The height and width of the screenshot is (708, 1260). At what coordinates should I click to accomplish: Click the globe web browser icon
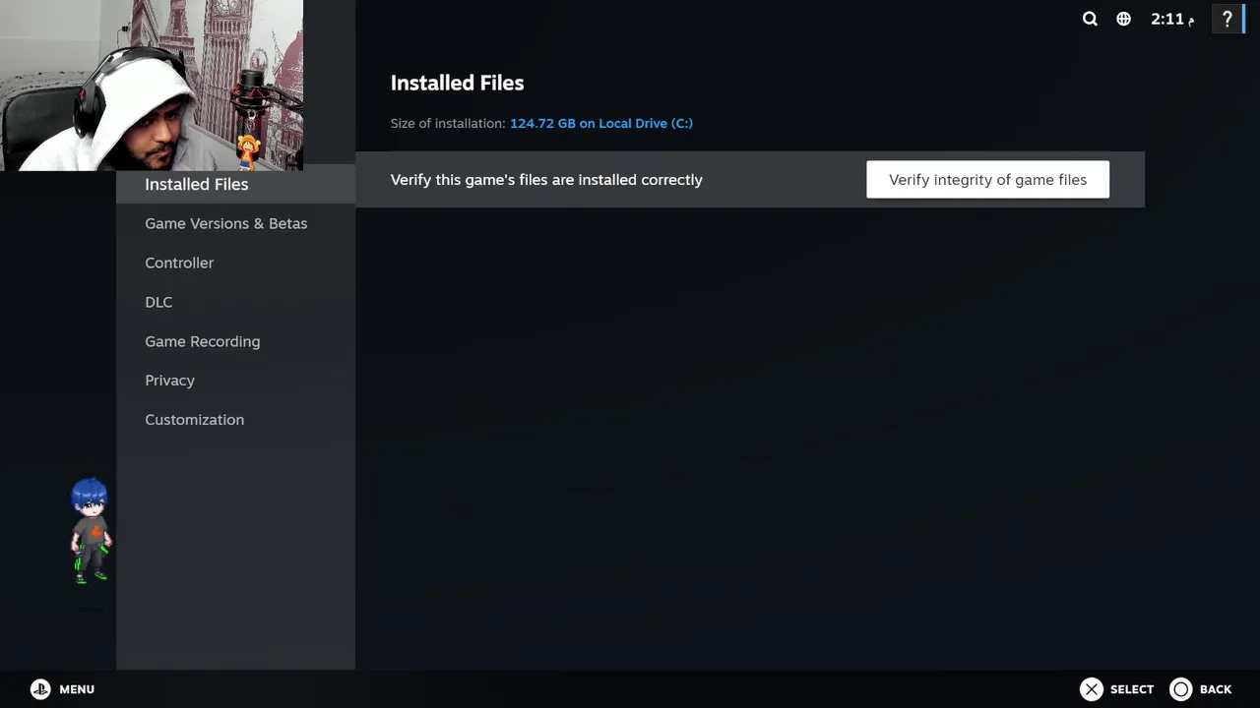1123,19
